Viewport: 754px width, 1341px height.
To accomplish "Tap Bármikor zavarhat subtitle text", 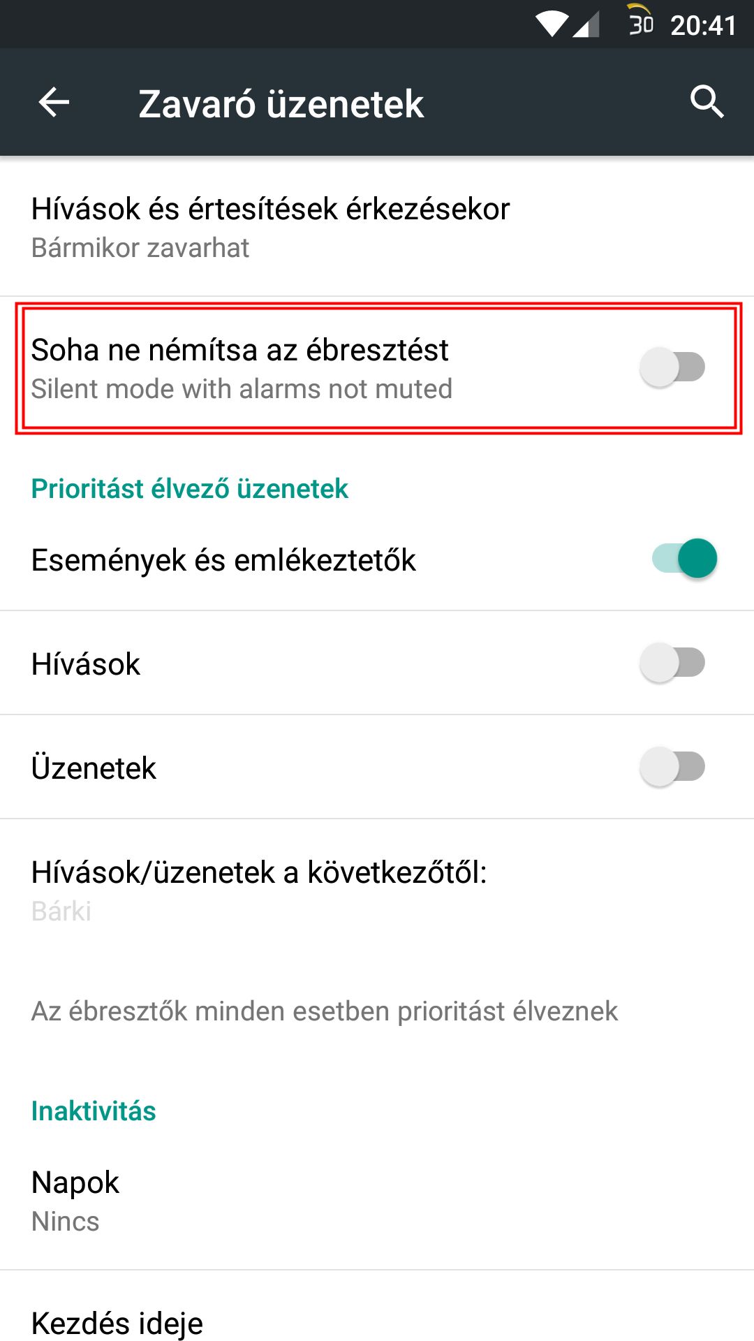I will click(140, 248).
